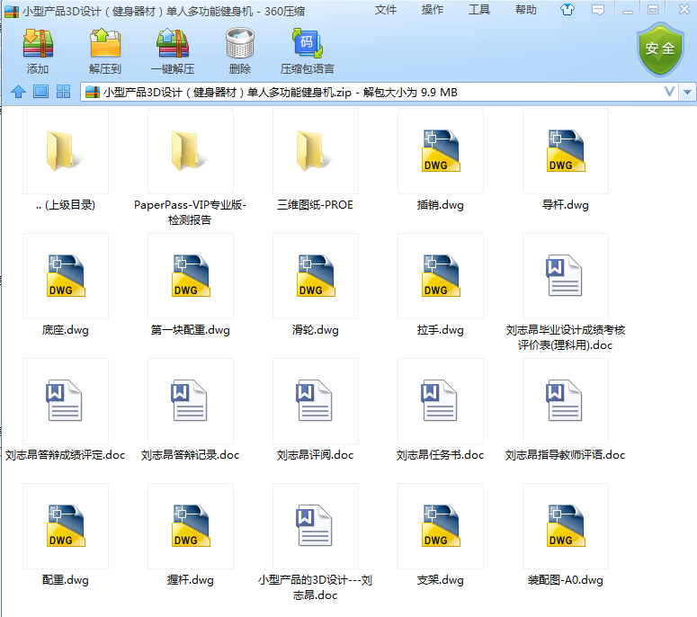697x617 pixels.
Task: Select the 导杆.dwg file icon
Action: [x=566, y=151]
